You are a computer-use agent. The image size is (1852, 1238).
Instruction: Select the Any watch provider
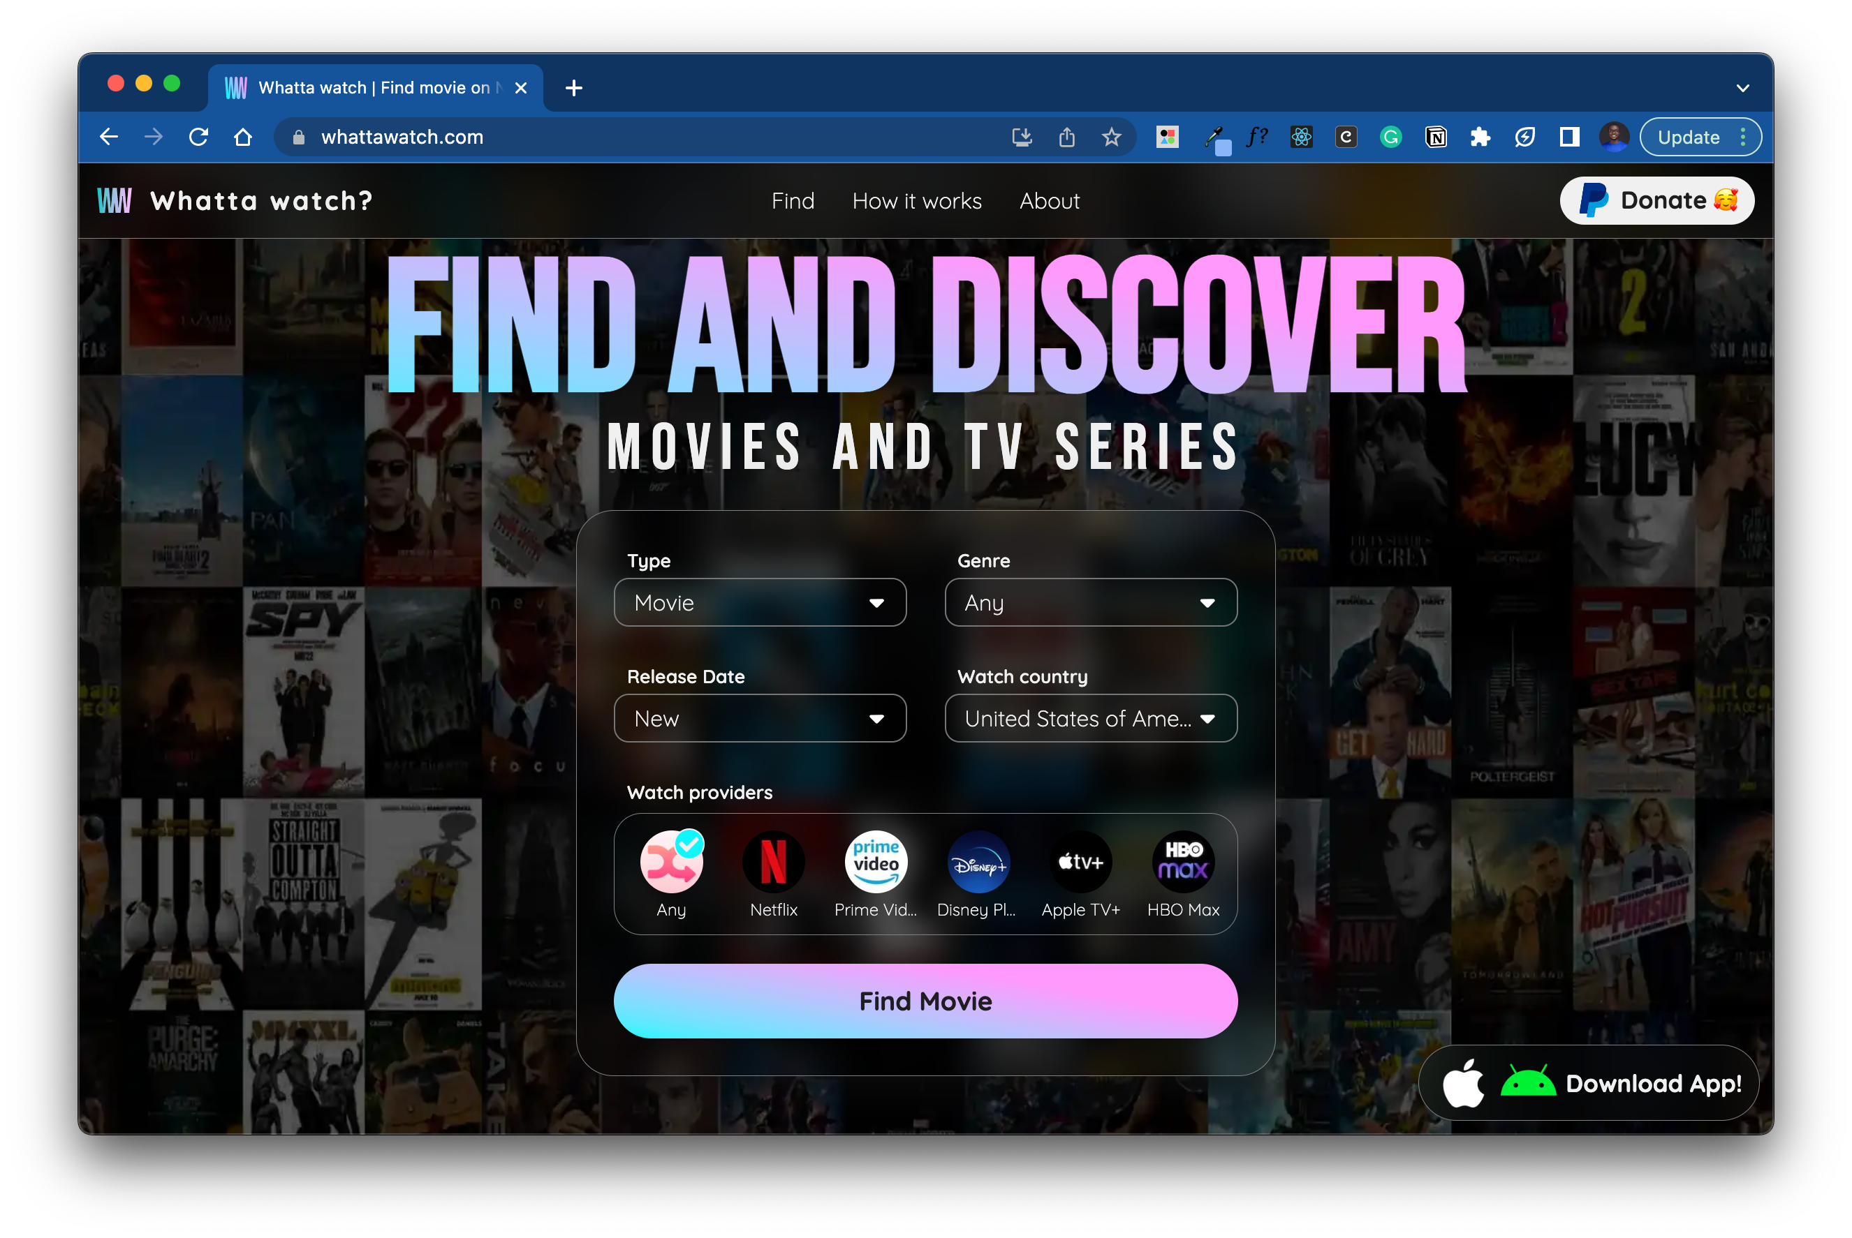tap(672, 874)
